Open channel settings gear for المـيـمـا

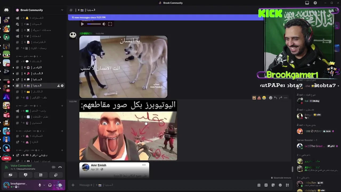point(62,86)
